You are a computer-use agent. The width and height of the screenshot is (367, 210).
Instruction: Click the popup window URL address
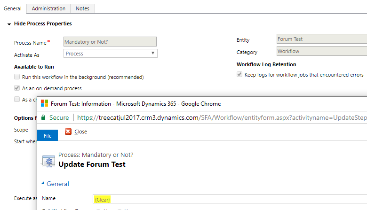pos(222,117)
